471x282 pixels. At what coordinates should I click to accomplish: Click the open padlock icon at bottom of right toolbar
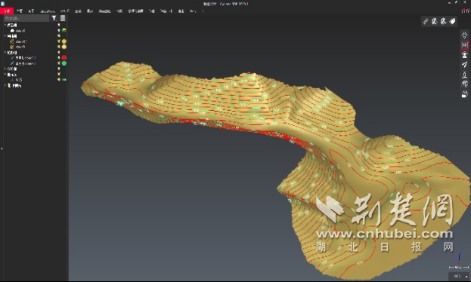pos(464,94)
